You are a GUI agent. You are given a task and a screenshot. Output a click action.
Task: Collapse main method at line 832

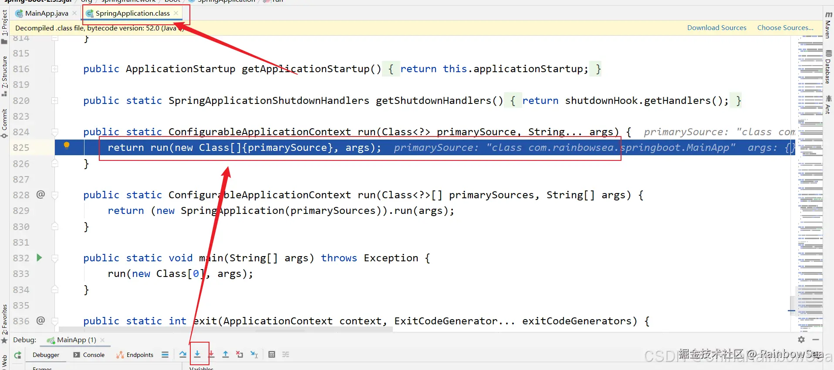click(x=55, y=258)
